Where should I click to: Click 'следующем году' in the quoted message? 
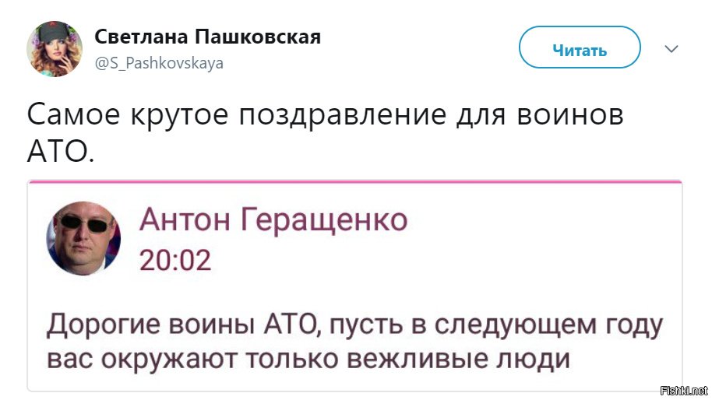pyautogui.click(x=548, y=326)
